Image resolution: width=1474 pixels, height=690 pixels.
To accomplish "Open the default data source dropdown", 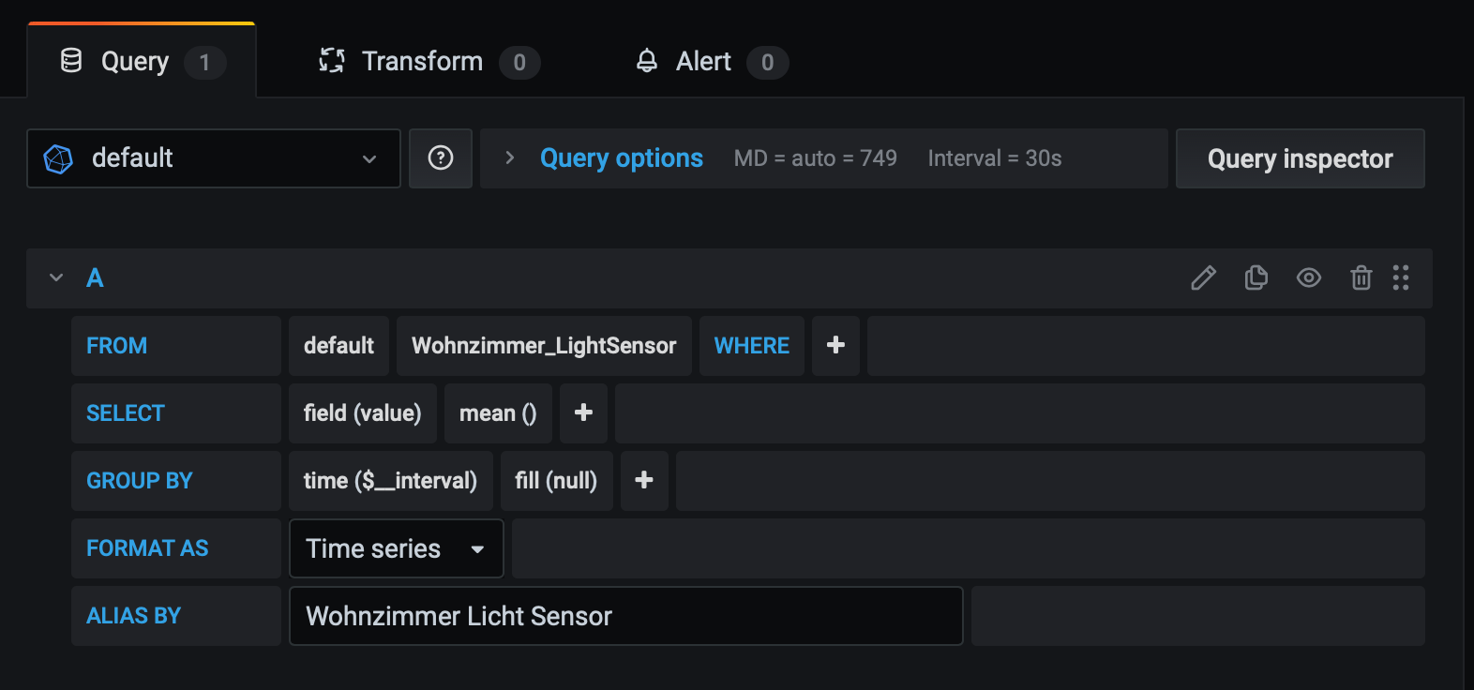I will [x=214, y=158].
